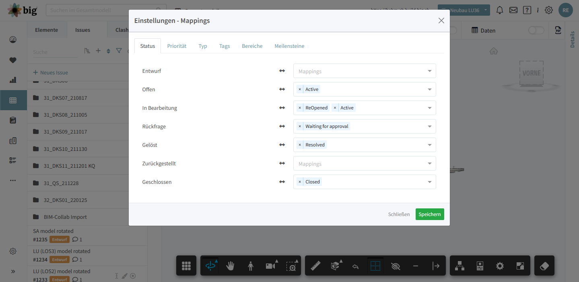Click the tree list view icon
Screen dimensions: 579x282
(87, 51)
